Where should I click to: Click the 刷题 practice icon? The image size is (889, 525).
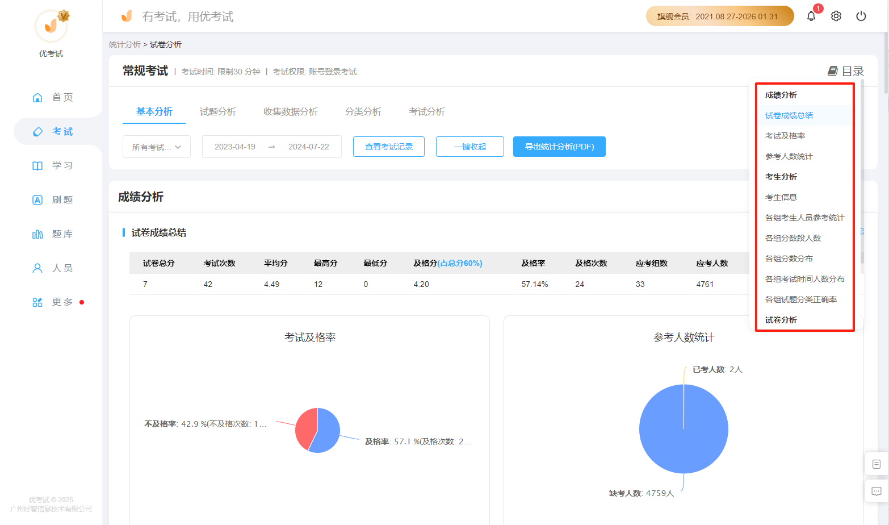coord(37,199)
